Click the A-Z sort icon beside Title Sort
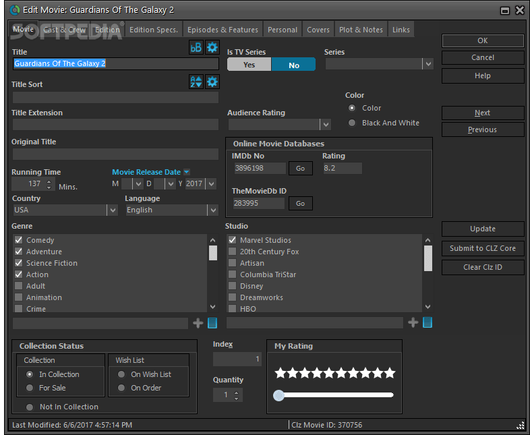This screenshot has height=435, width=530. click(196, 82)
